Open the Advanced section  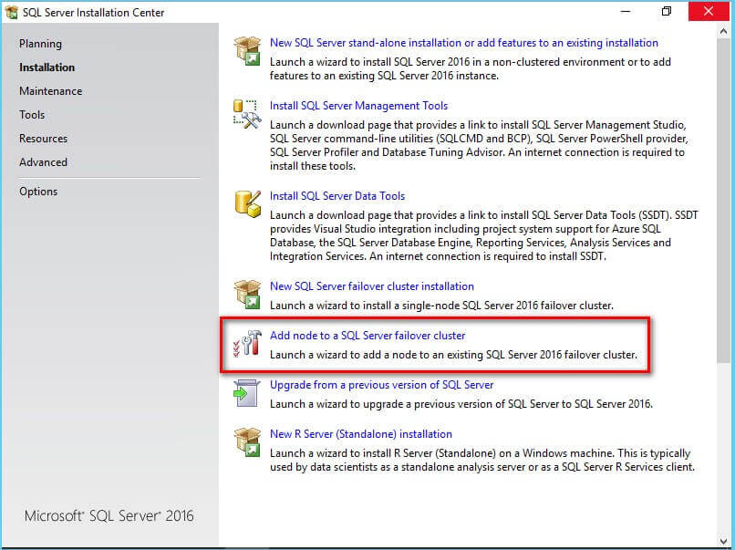pyautogui.click(x=43, y=161)
